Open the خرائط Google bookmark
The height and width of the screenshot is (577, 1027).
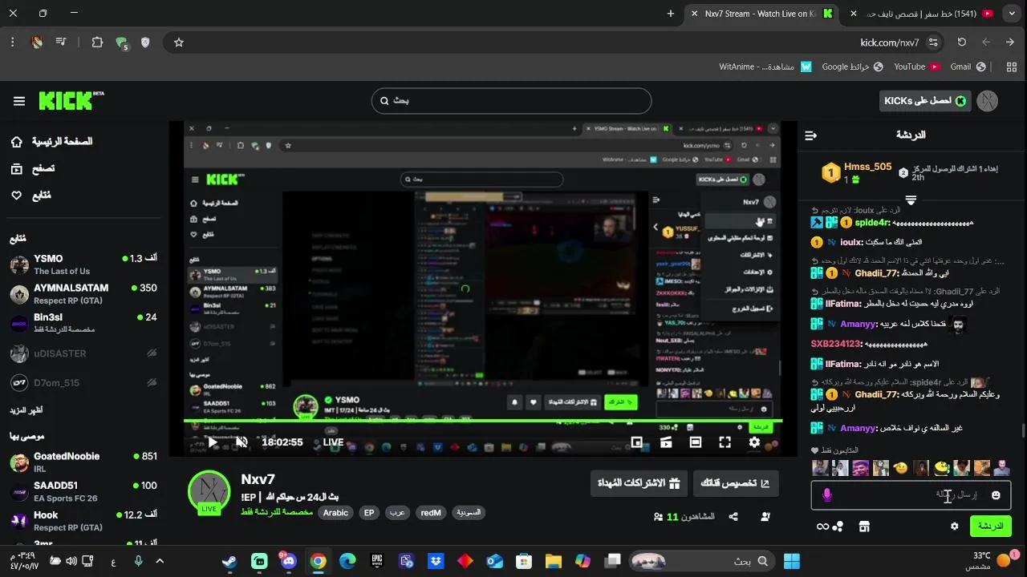point(852,67)
